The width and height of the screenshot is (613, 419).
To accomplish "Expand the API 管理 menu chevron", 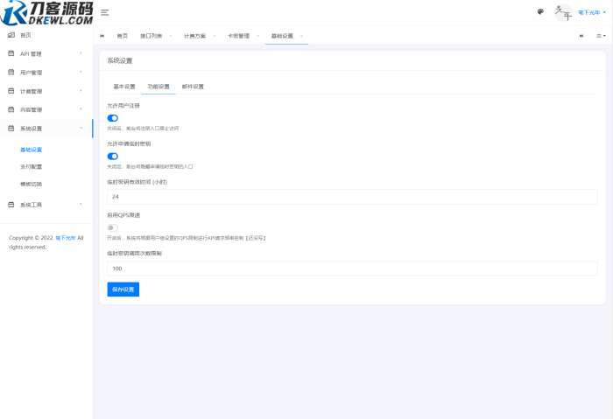I will click(x=81, y=53).
